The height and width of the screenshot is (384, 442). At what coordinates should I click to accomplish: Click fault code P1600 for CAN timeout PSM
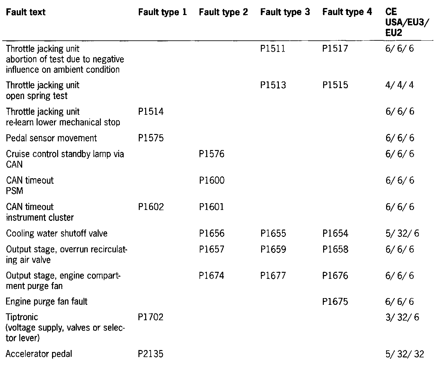click(212, 180)
